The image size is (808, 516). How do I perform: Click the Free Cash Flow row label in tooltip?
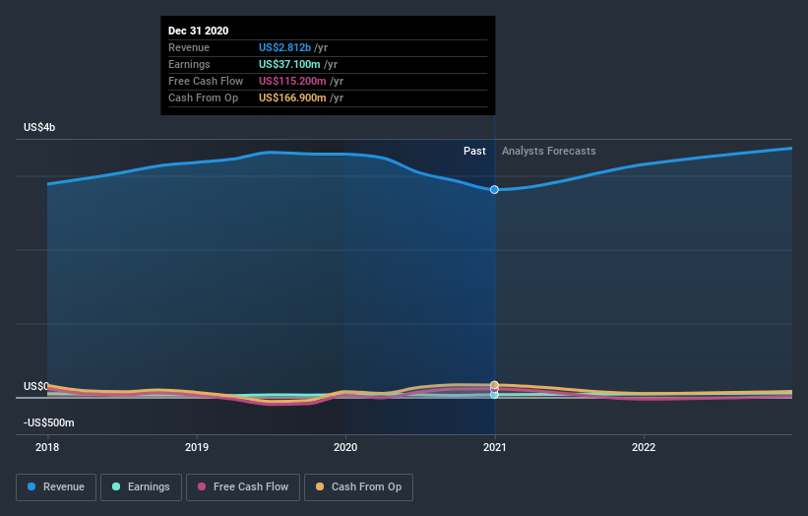coord(206,81)
